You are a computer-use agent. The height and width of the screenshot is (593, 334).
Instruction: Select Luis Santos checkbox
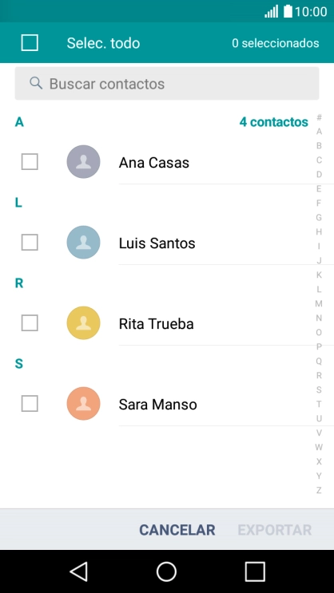(x=30, y=243)
